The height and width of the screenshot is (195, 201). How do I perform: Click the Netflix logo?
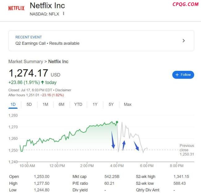[x=16, y=8]
